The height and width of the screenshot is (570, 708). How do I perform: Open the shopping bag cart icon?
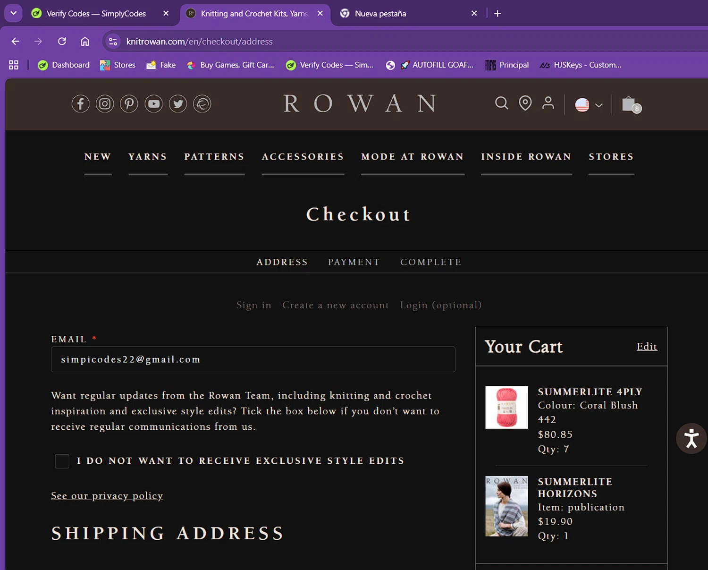631,104
